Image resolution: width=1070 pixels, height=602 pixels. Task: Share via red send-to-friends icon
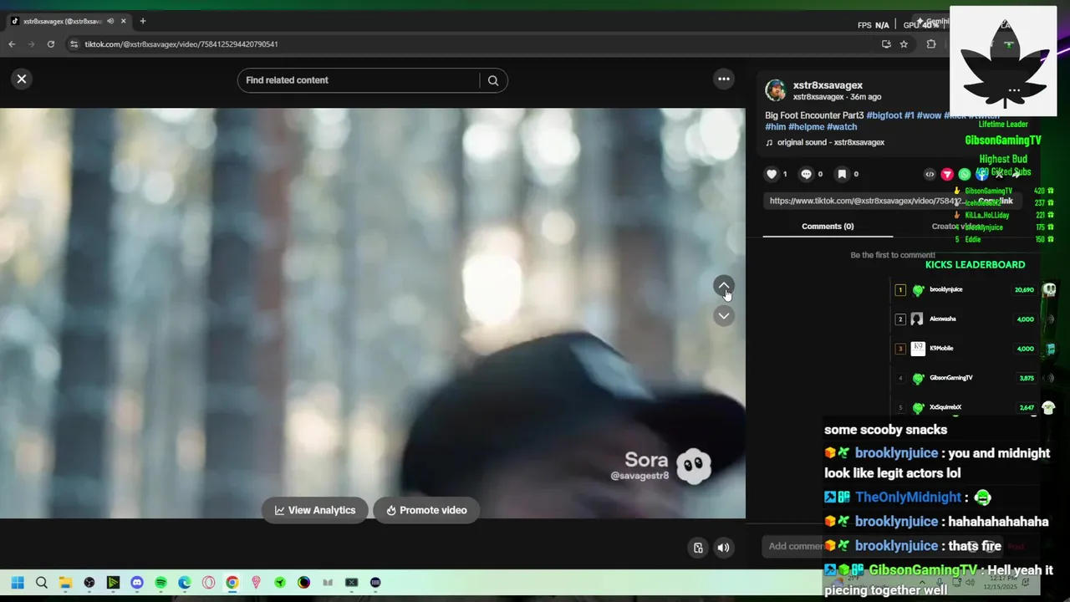pos(947,174)
